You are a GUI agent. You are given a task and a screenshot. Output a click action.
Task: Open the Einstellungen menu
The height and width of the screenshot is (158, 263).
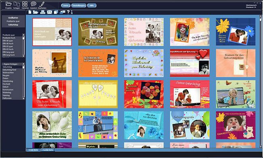pyautogui.click(x=78, y=5)
